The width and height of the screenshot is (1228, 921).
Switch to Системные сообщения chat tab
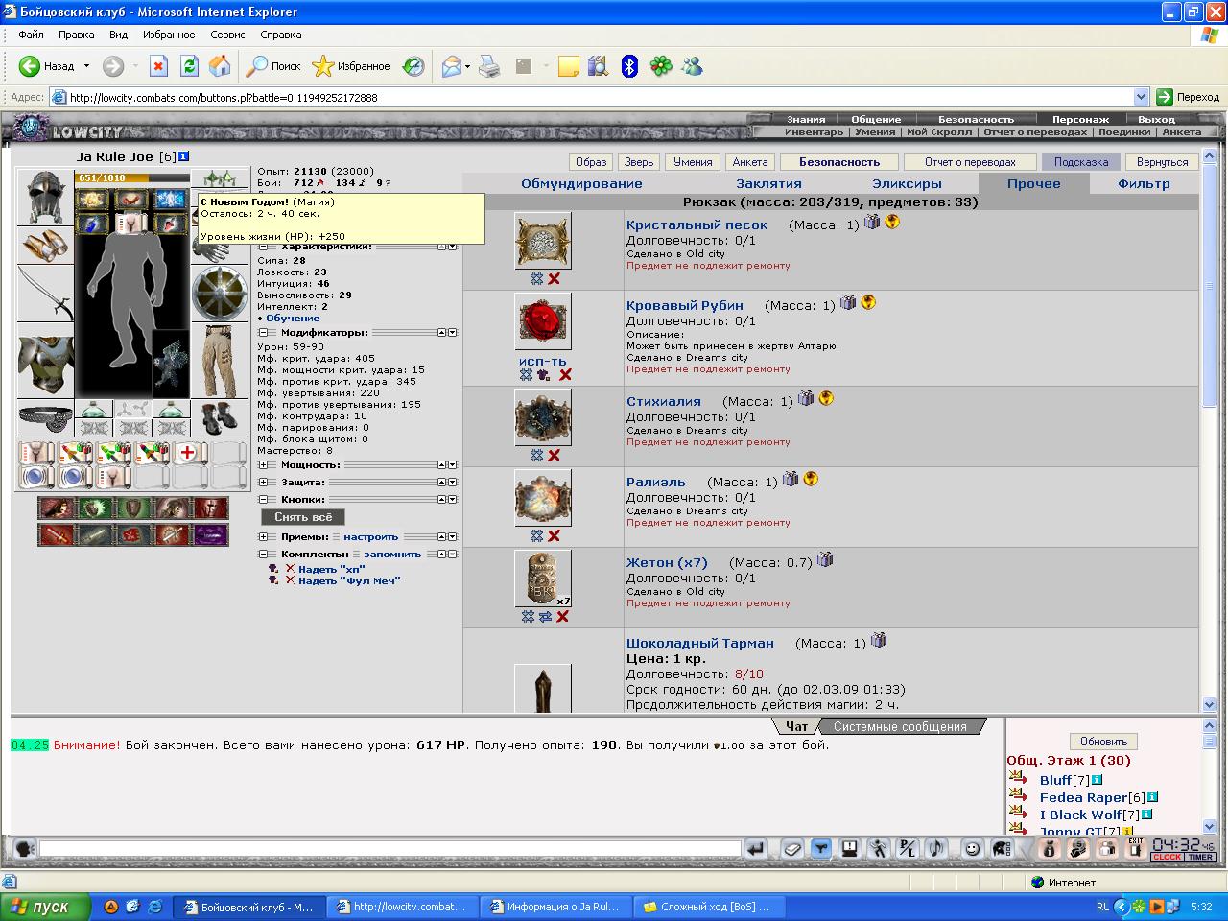tap(900, 726)
